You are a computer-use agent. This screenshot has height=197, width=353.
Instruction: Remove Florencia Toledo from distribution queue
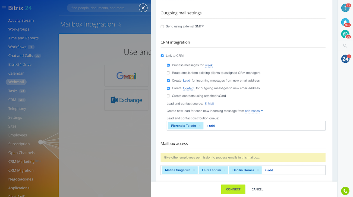click(200, 126)
